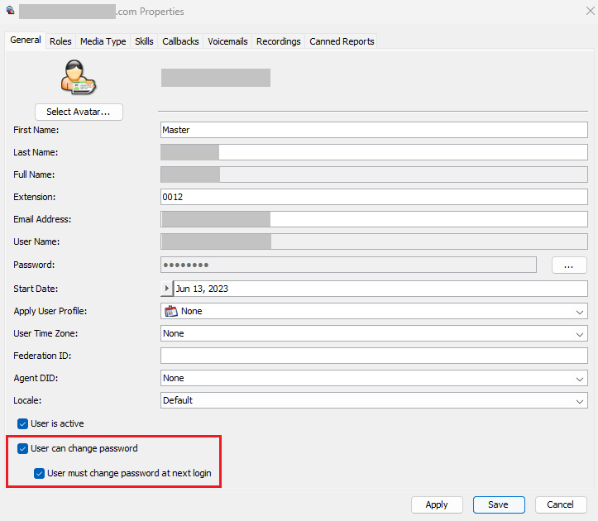Screen dimensions: 598x521
Task: Click the Apply button
Action: coord(437,504)
